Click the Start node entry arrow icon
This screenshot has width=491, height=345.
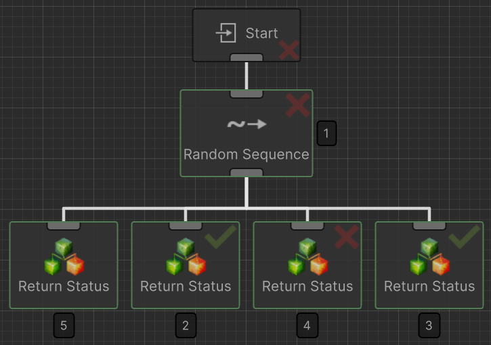226,33
